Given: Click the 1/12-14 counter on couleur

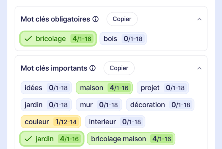Looking at the screenshot, I should pos(66,122).
